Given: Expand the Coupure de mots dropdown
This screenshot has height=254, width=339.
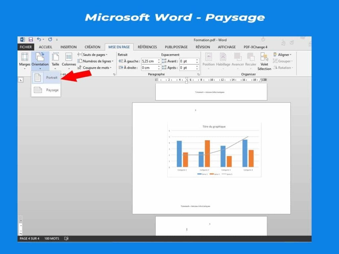Looking at the screenshot, I should [94, 68].
